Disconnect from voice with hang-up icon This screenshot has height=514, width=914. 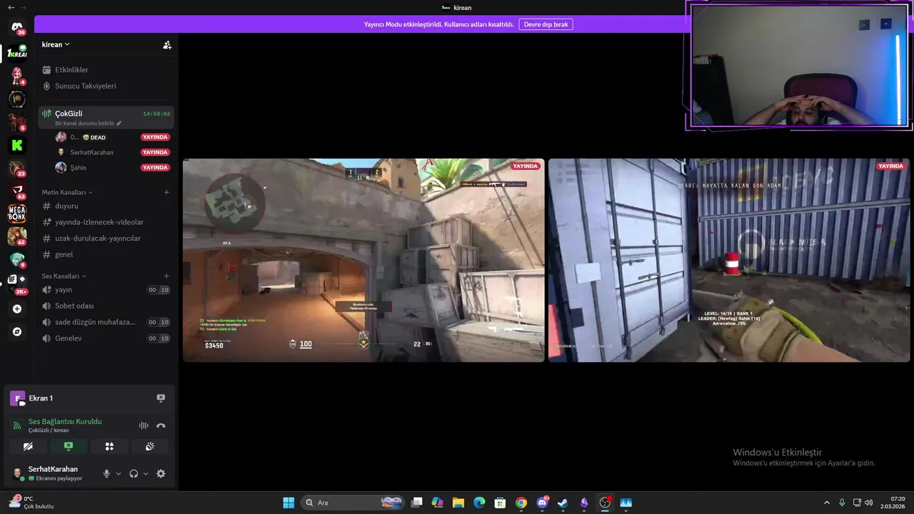click(161, 425)
